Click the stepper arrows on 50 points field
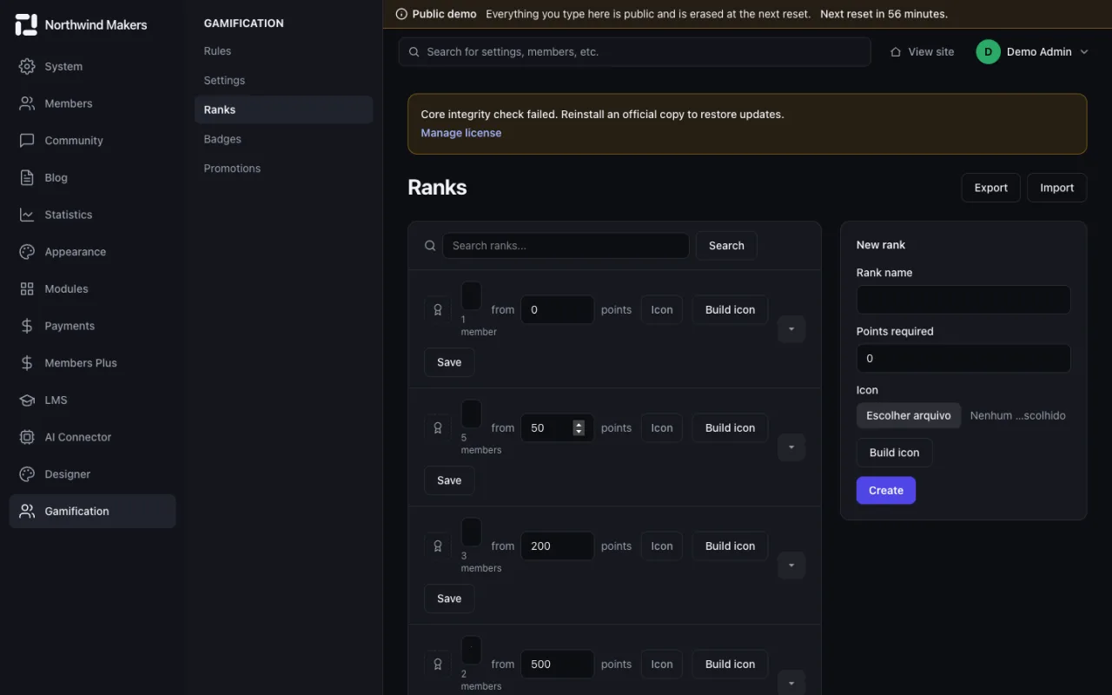Viewport: 1112px width, 695px height. 579,427
